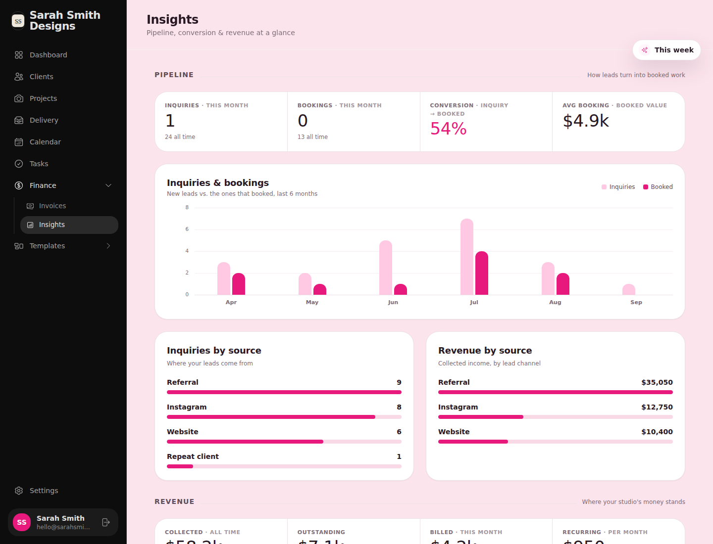Open Invoices under Finance

click(x=69, y=206)
